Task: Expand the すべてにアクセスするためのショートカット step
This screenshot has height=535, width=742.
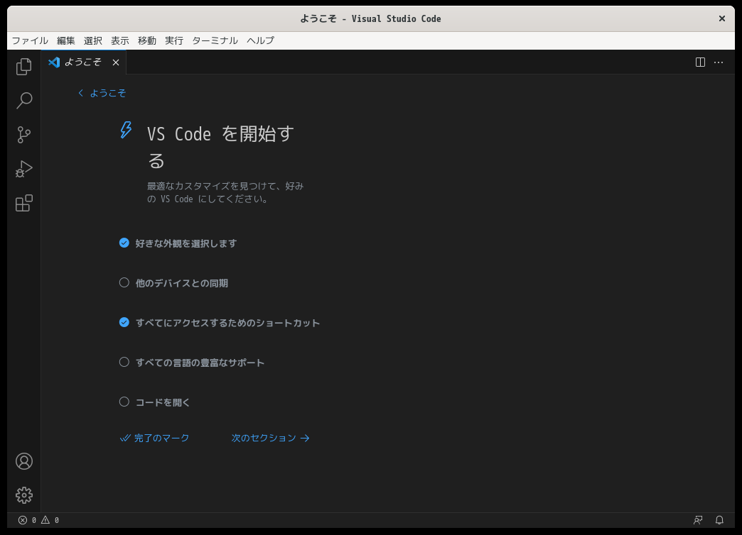Action: pyautogui.click(x=227, y=323)
